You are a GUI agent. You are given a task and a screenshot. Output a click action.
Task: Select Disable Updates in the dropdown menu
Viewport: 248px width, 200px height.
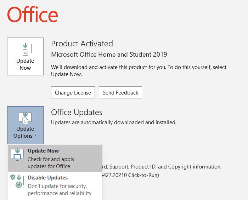tap(47, 178)
